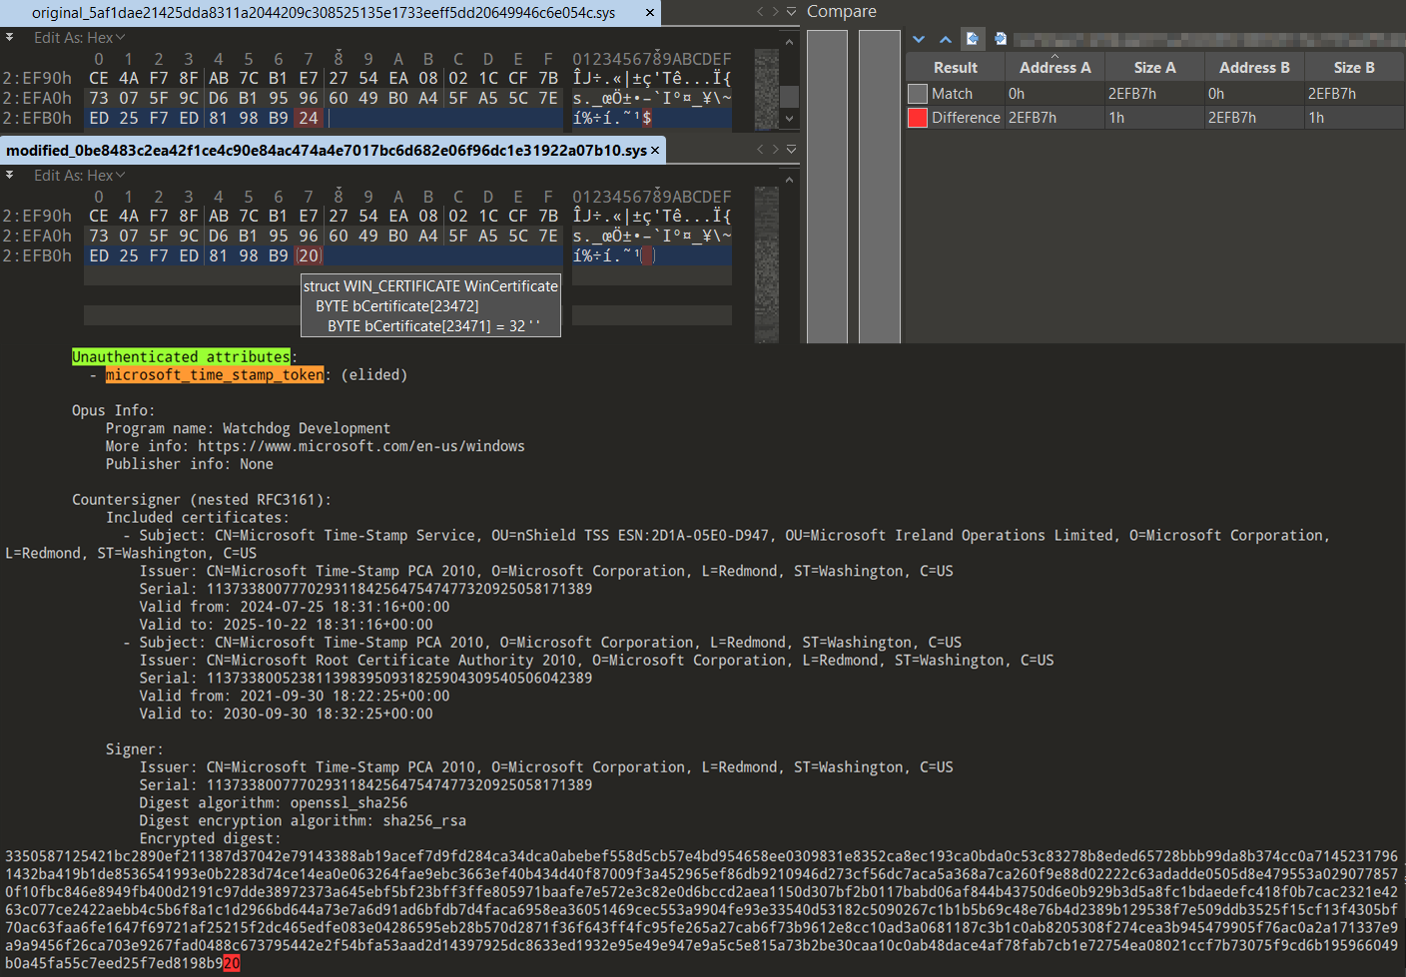Click Digest algorithm openssl_sha256 line

(274, 802)
